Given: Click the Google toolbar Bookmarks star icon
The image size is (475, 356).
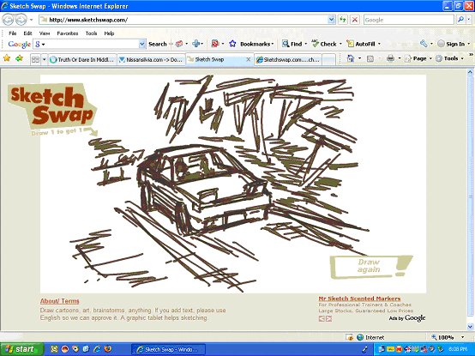Looking at the screenshot, I should (232, 44).
